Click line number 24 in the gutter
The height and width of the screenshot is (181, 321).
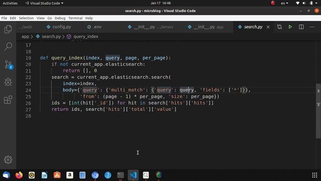[x=28, y=90]
